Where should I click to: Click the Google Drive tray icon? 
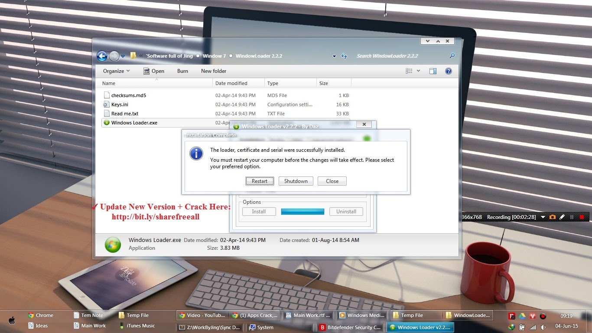[x=522, y=316]
